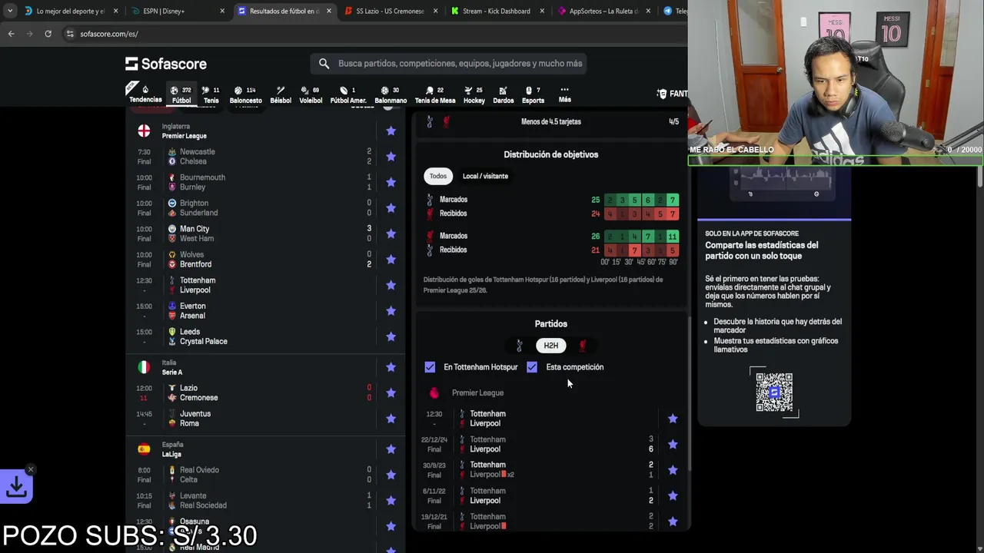Focus the Sofascore search field
984x553 pixels.
[x=449, y=64]
